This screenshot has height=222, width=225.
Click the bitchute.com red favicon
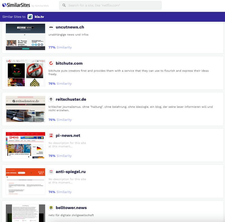click(x=51, y=63)
